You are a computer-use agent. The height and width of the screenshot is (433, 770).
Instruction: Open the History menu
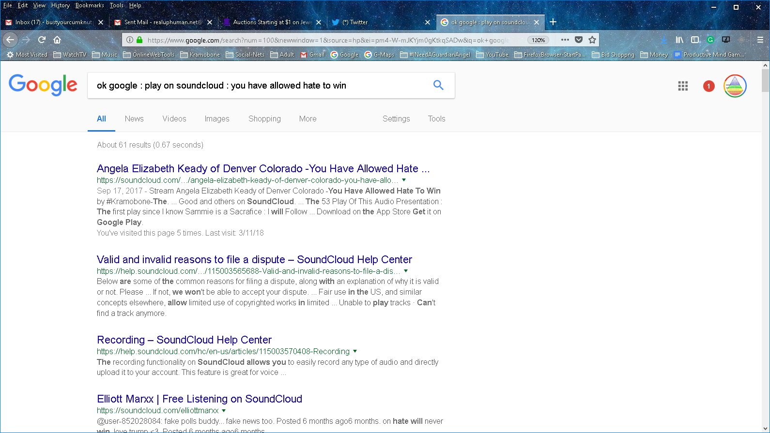point(60,5)
